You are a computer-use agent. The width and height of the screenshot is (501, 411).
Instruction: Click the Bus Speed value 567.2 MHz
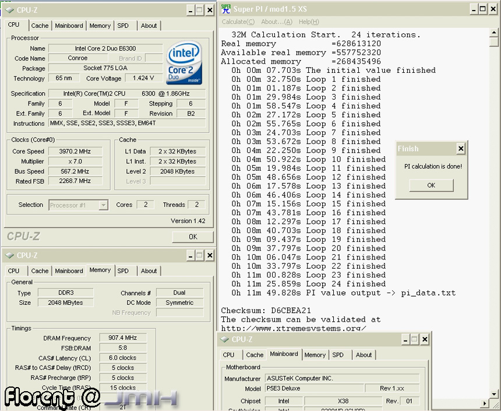click(x=75, y=171)
